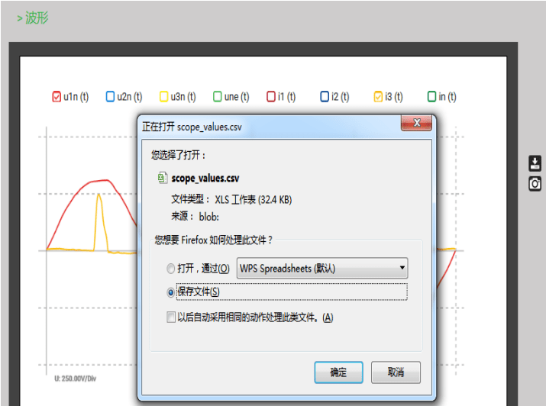This screenshot has width=546, height=406.
Task: Click the camera screenshot icon
Action: point(535,183)
